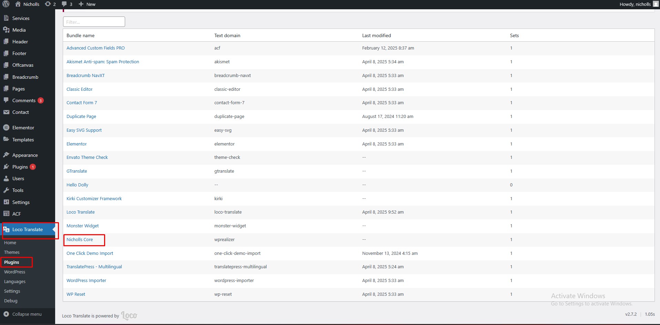This screenshot has height=325, width=660.
Task: Open the updates icon showing 2
Action: click(x=48, y=4)
